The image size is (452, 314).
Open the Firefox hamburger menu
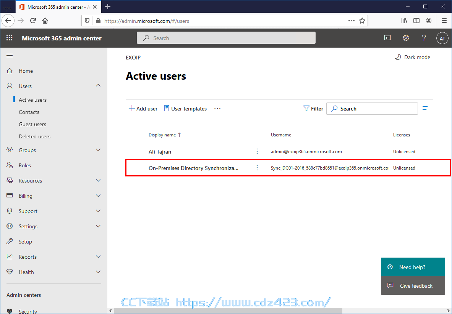tap(444, 21)
